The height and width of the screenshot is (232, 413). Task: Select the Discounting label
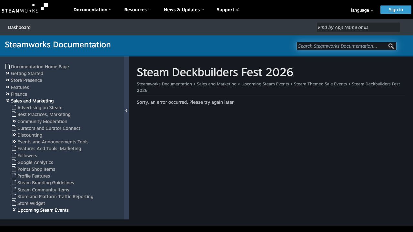tap(30, 135)
